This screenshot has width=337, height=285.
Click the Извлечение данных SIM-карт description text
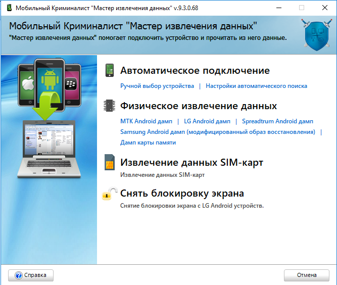point(162,175)
